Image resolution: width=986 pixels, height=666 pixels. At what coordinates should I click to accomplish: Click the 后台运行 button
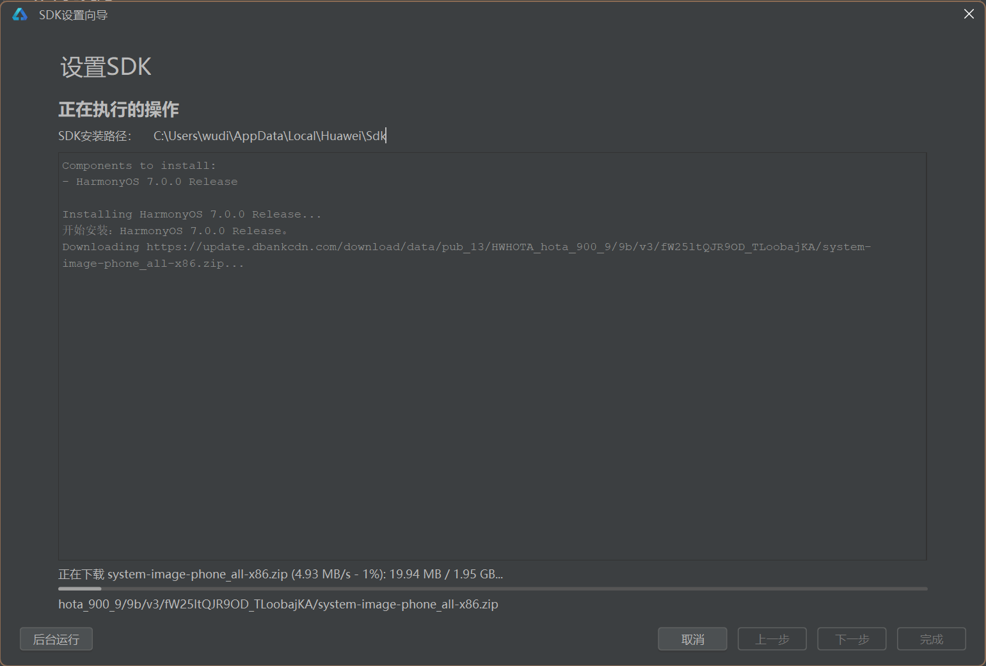pos(56,639)
